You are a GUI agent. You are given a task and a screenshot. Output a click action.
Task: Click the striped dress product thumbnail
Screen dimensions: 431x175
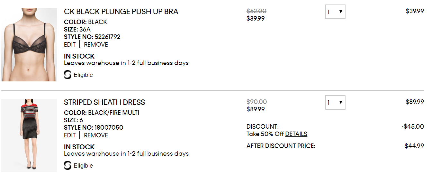coord(29,135)
